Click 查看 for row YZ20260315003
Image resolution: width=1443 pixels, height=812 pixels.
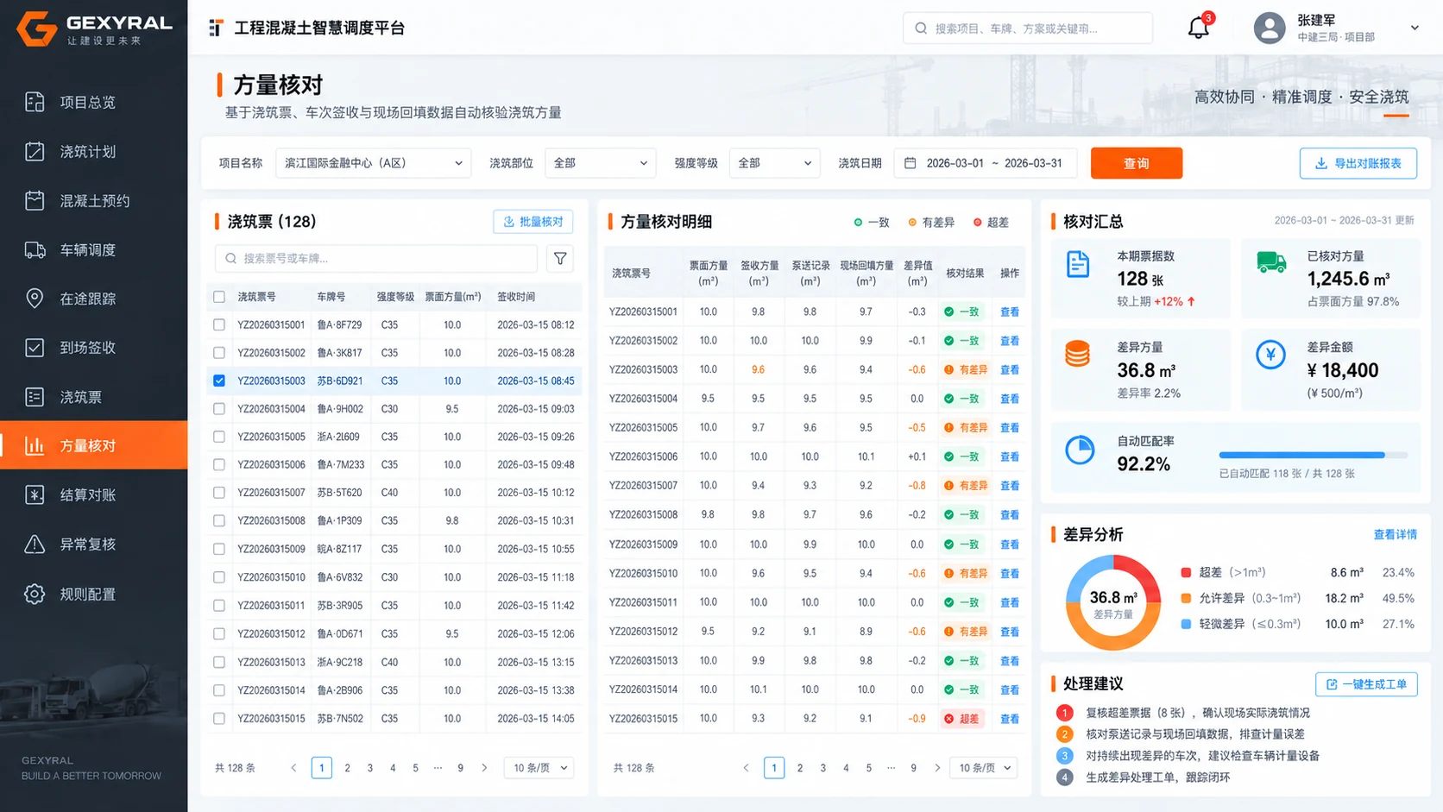(x=1009, y=369)
